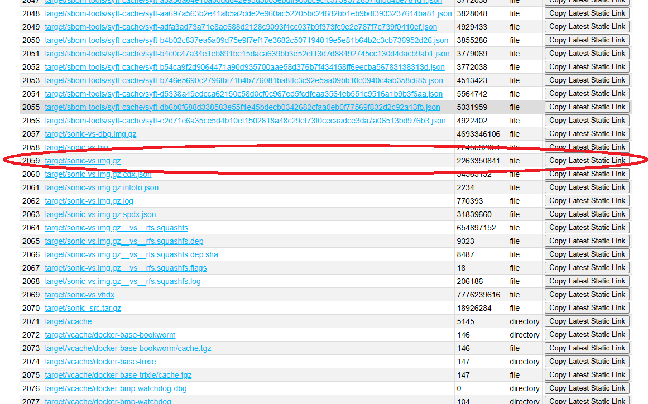Copy Latest Static Link for sonic-vs-dbg.img.gz
648x404 pixels.
(x=587, y=133)
